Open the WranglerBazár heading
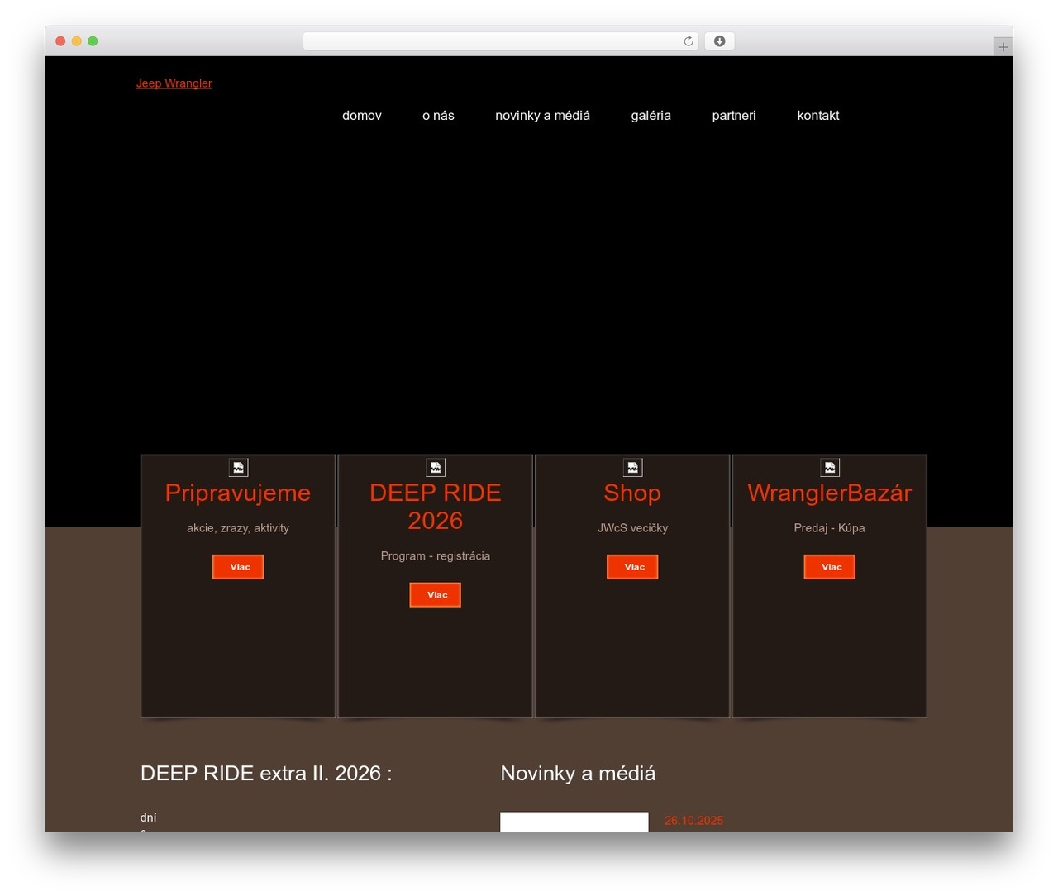This screenshot has height=896, width=1058. click(x=830, y=493)
